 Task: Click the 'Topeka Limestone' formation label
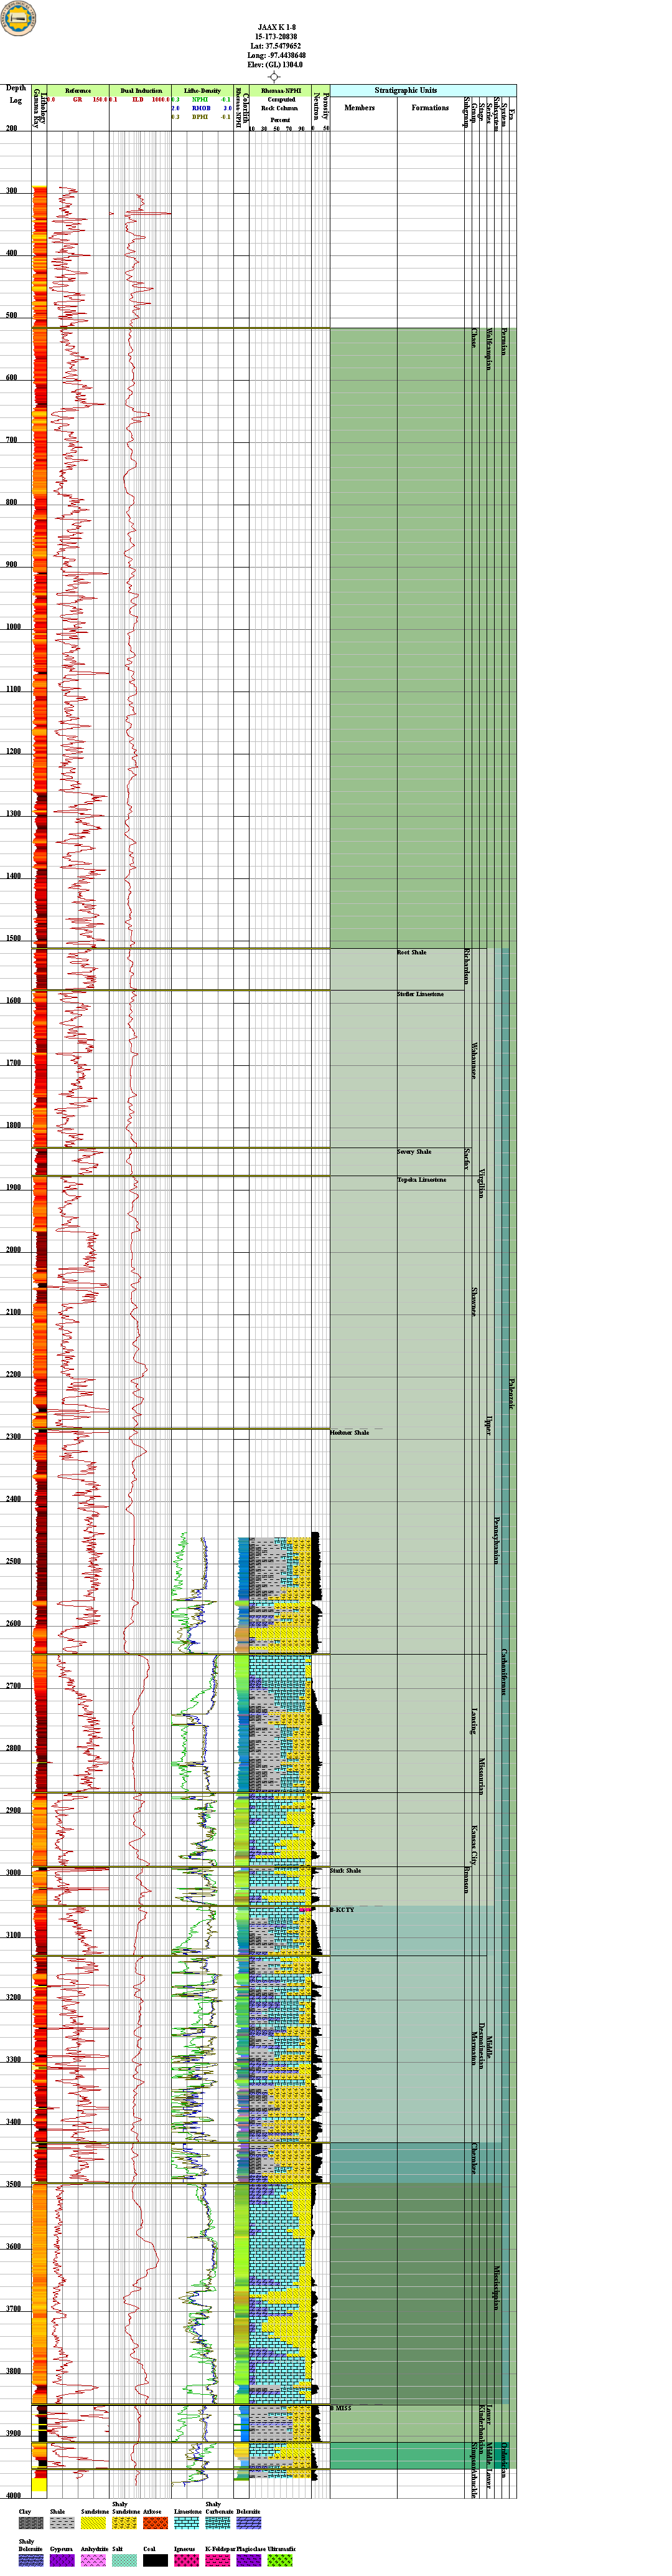point(421,1179)
